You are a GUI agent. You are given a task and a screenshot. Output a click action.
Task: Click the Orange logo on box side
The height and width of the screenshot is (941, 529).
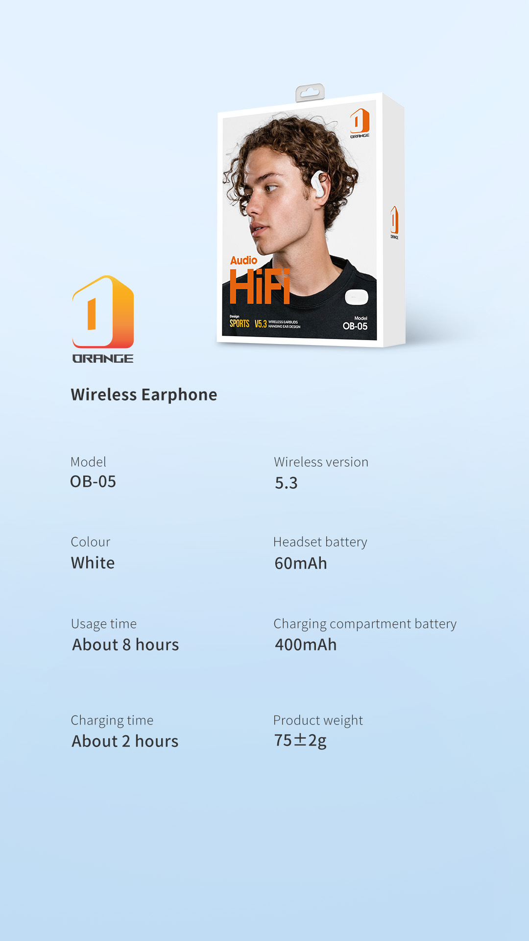(x=394, y=223)
